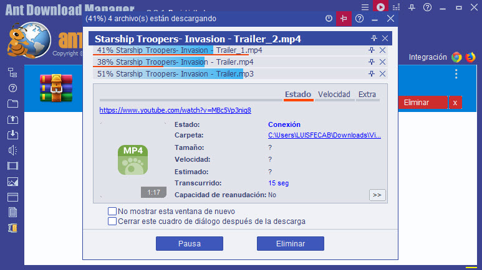Open the category tree icon in sidebar
482x270 pixels.
pos(12,73)
